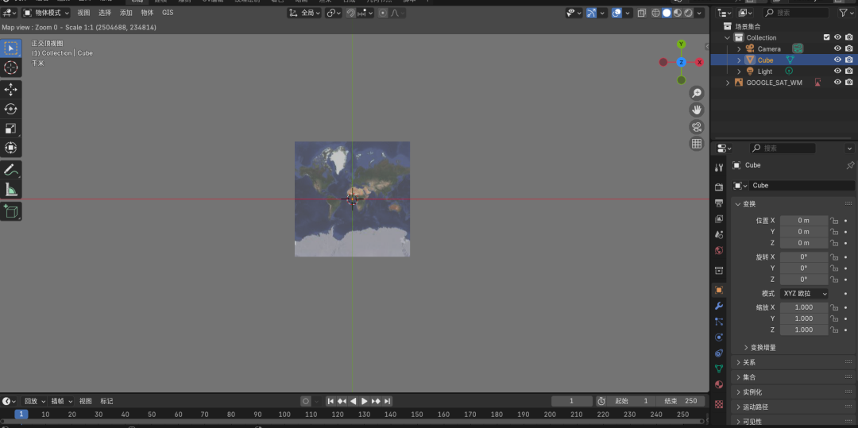Hide Camera with its eye icon
The image size is (858, 428).
click(x=837, y=48)
